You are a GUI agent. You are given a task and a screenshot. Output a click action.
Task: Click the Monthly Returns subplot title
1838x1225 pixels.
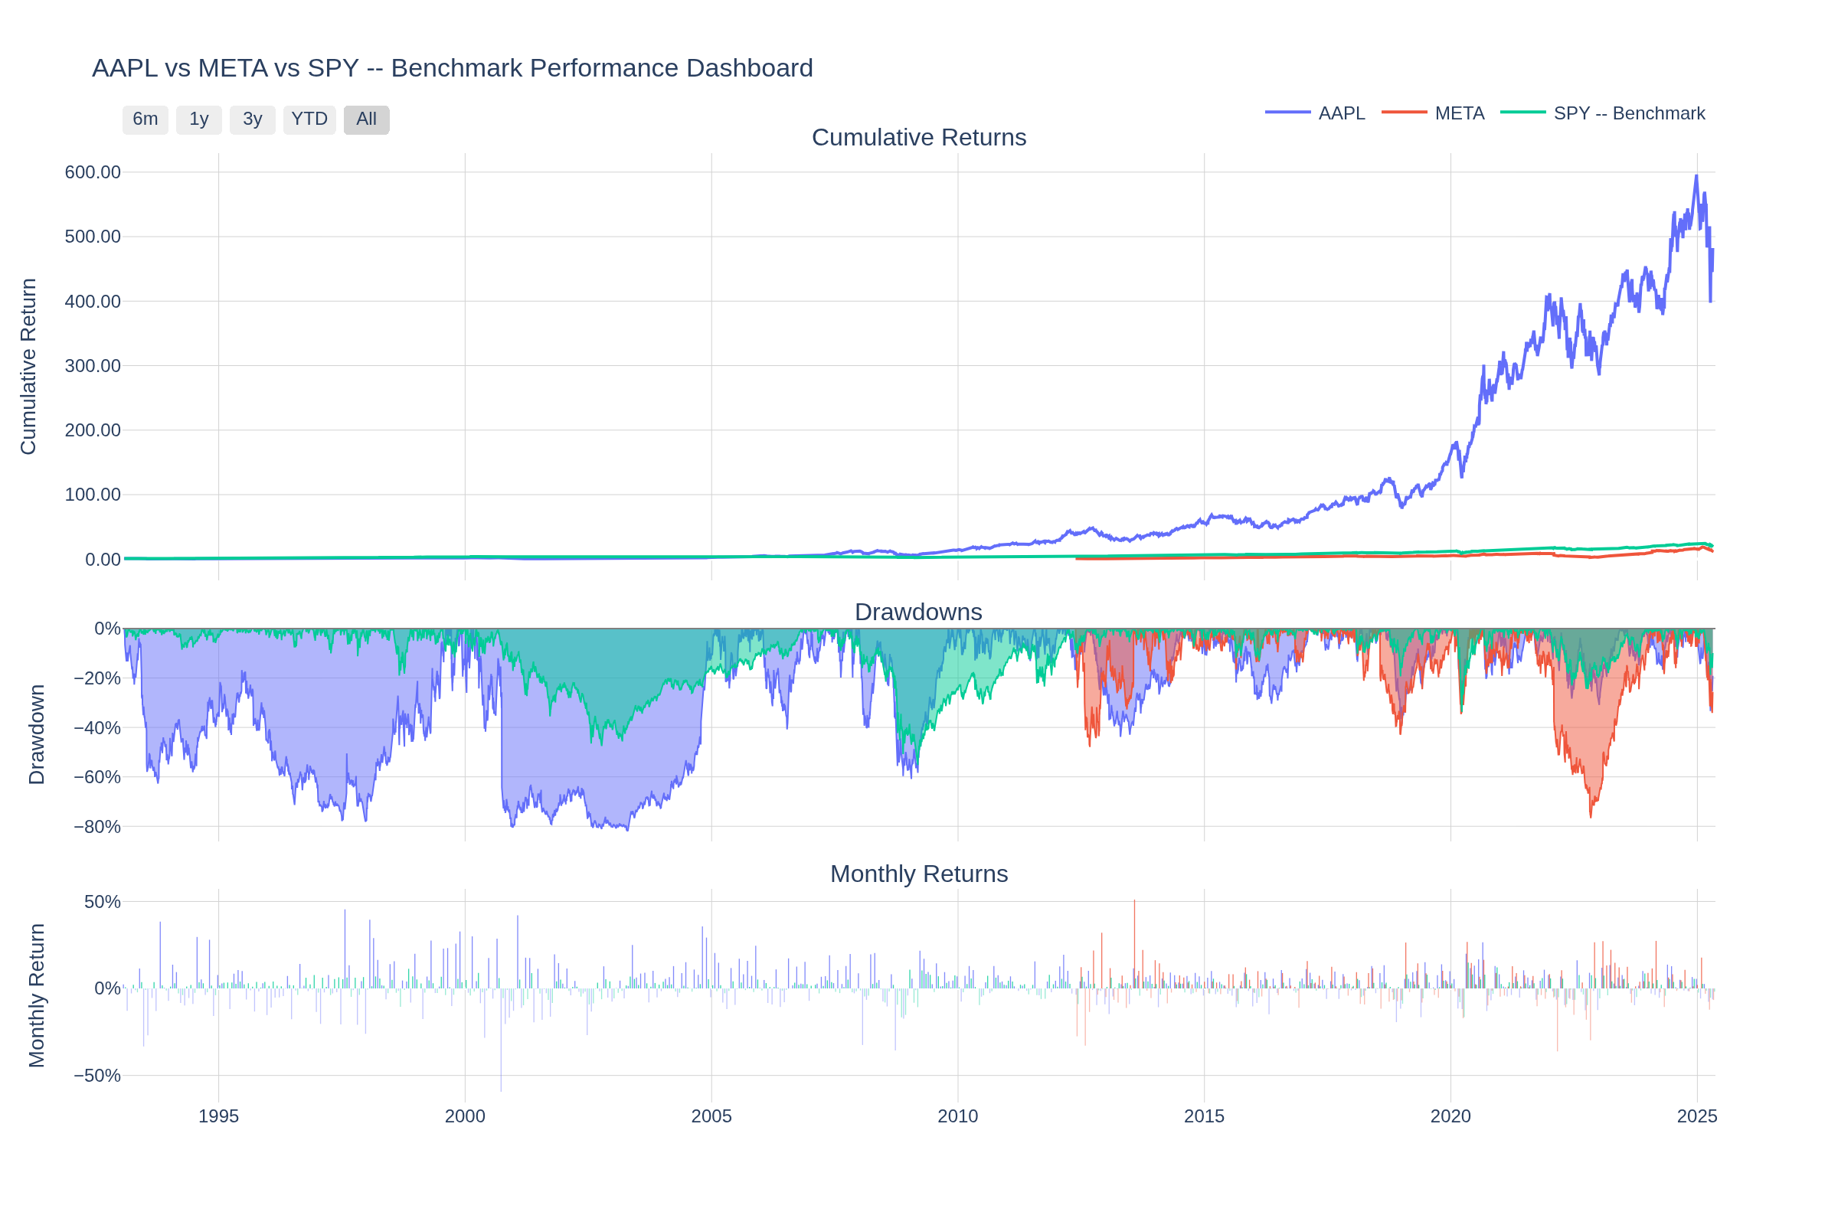pos(919,874)
